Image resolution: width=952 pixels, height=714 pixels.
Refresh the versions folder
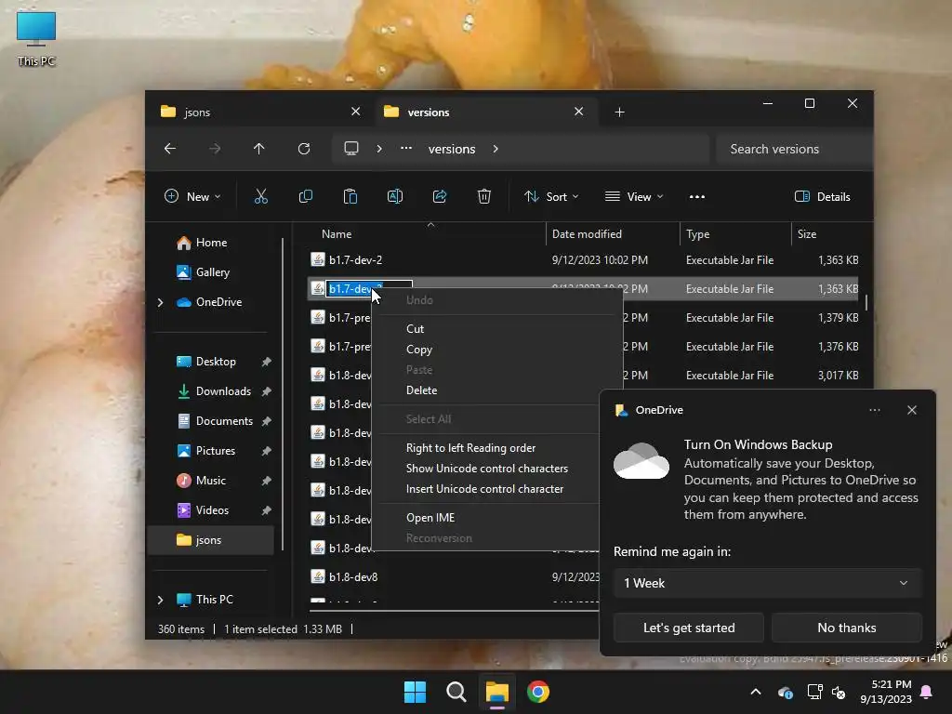pyautogui.click(x=304, y=149)
